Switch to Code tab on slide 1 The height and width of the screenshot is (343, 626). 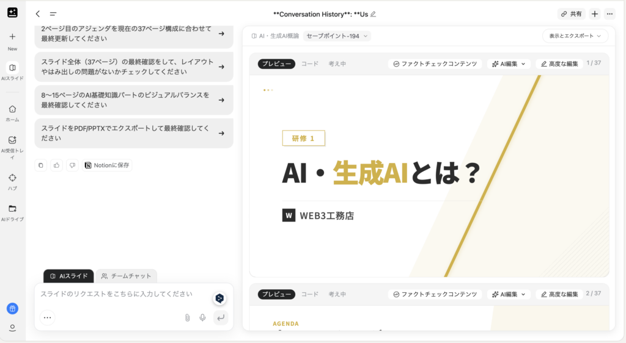309,63
